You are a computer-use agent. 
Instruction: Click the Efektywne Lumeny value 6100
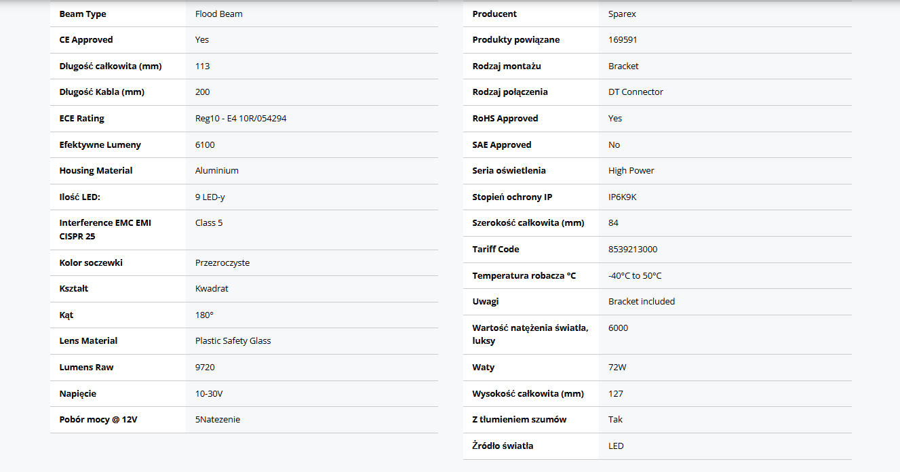point(205,145)
